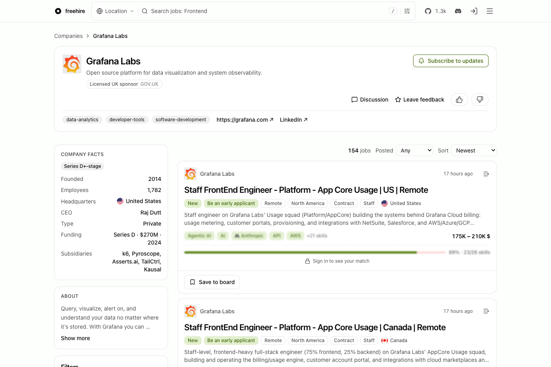551x367 pixels.
Task: Click the freehire logo icon
Action: [x=58, y=11]
